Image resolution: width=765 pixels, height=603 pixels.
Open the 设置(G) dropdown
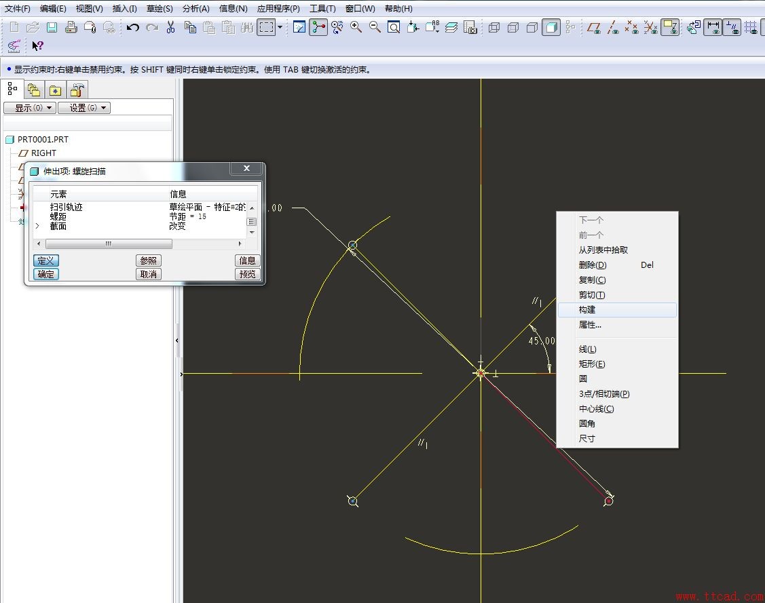(84, 107)
